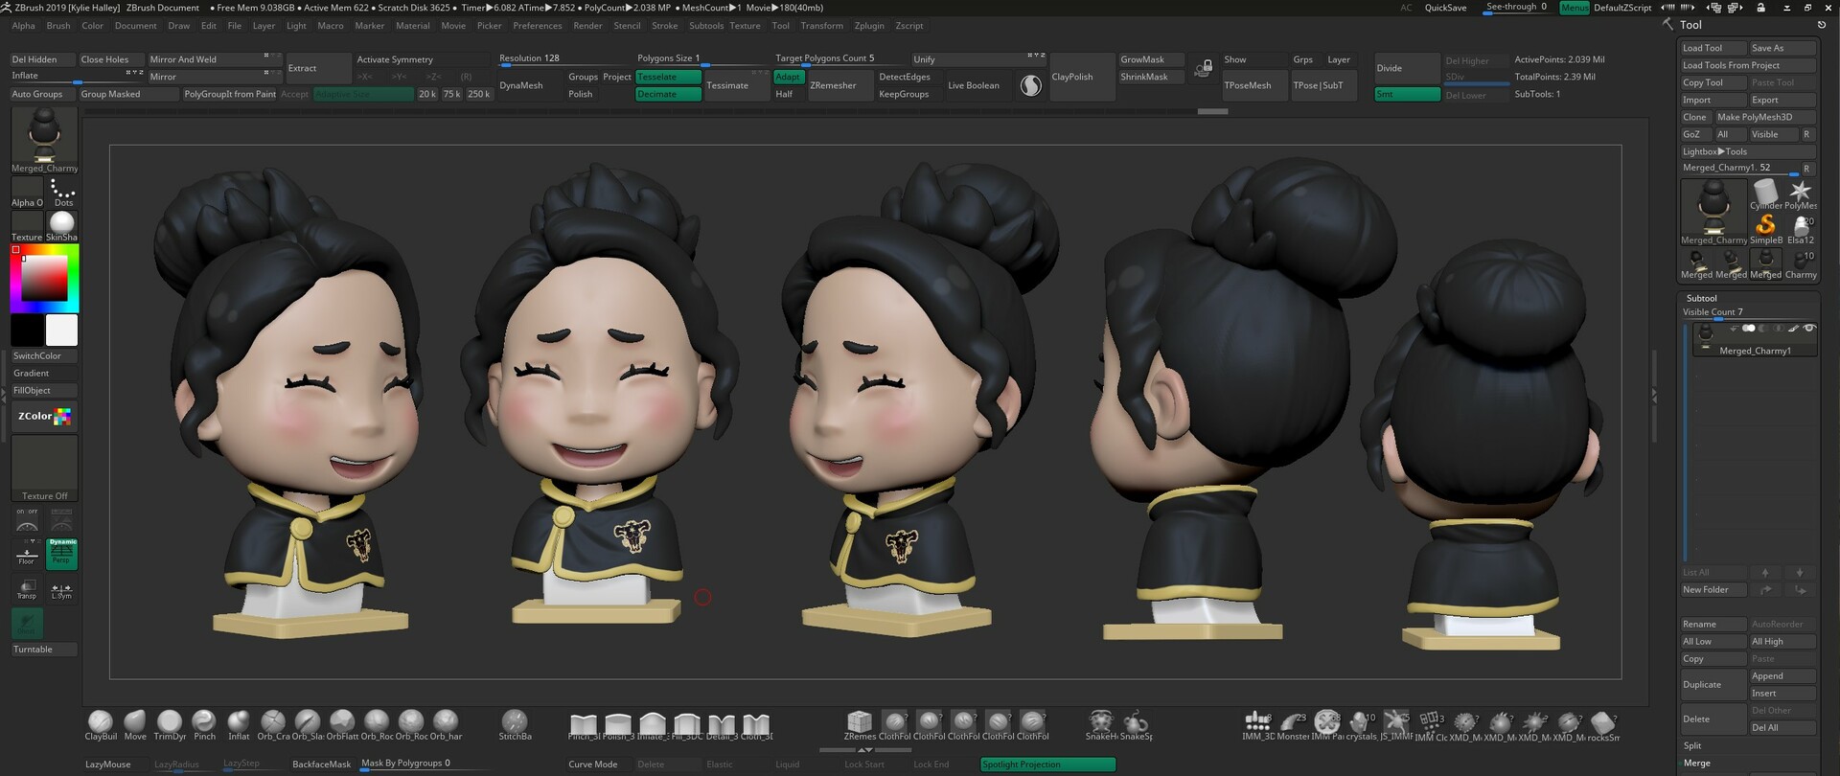Pick the IMM_3D insert brush
Image resolution: width=1840 pixels, height=776 pixels.
[x=1258, y=725]
